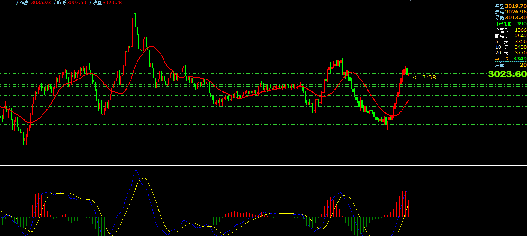Image resolution: width=527 pixels, height=236 pixels.
Task: Click the 昨高 value 3035.93
Action: click(41, 3)
